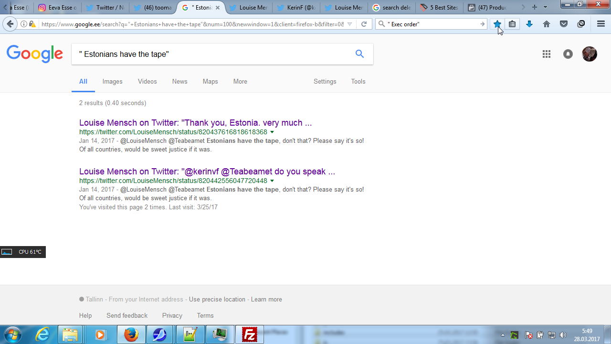Open the URL history dropdown
The width and height of the screenshot is (611, 344).
350,24
